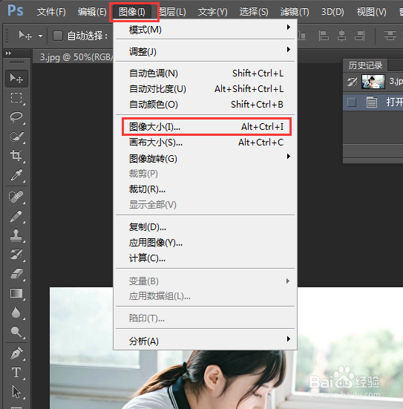
Task: Select the Gradient tool
Action: pyautogui.click(x=16, y=293)
